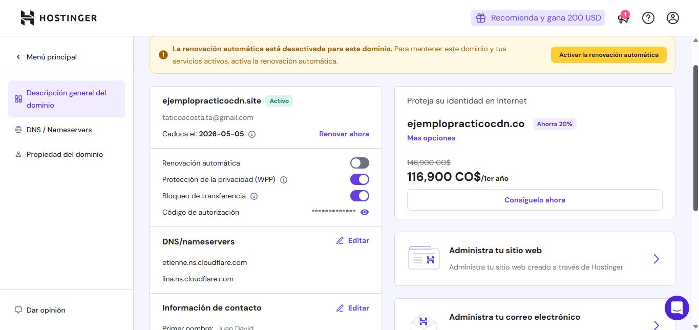
Task: Go back with Menú principal arrow
Action: [18, 57]
